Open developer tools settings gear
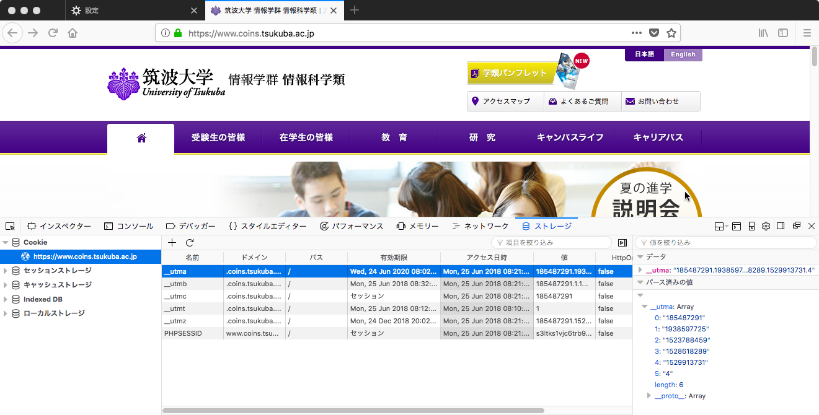This screenshot has height=415, width=819. [x=766, y=226]
